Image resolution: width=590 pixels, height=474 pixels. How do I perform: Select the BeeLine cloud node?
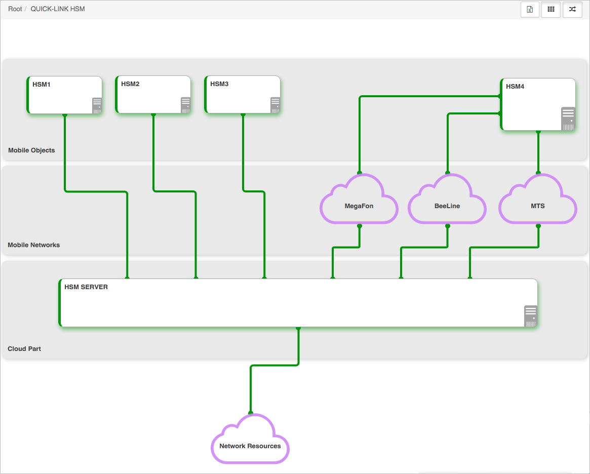click(447, 199)
